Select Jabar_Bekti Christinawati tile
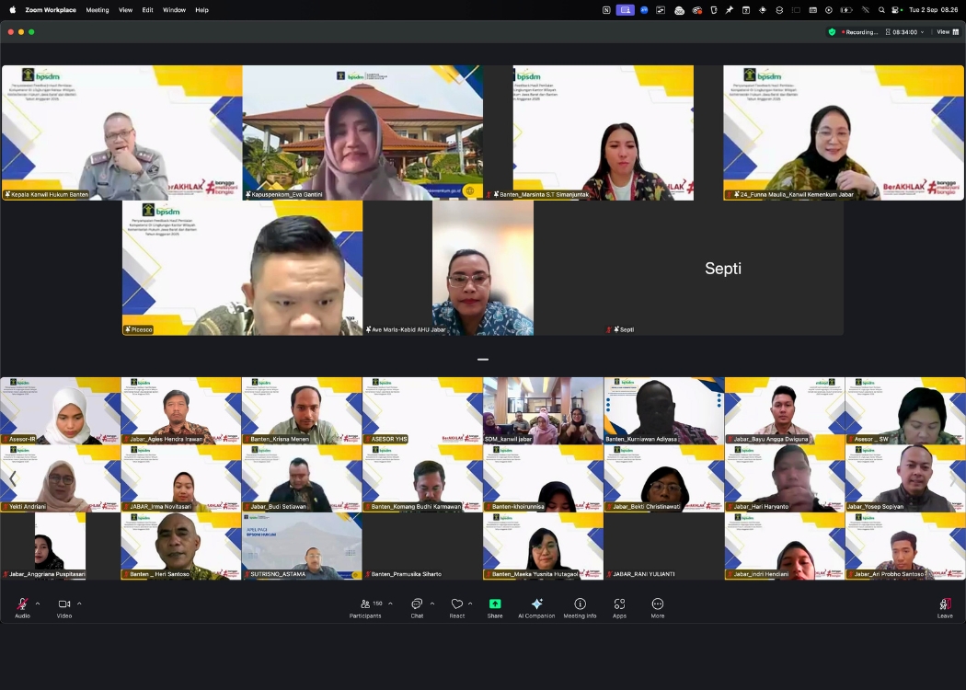 pos(664,478)
